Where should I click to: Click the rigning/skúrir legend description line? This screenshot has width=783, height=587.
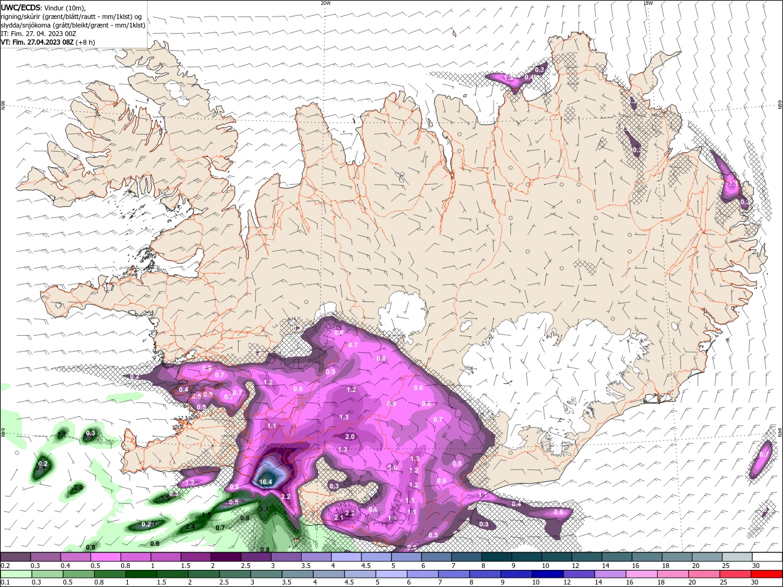click(x=72, y=17)
